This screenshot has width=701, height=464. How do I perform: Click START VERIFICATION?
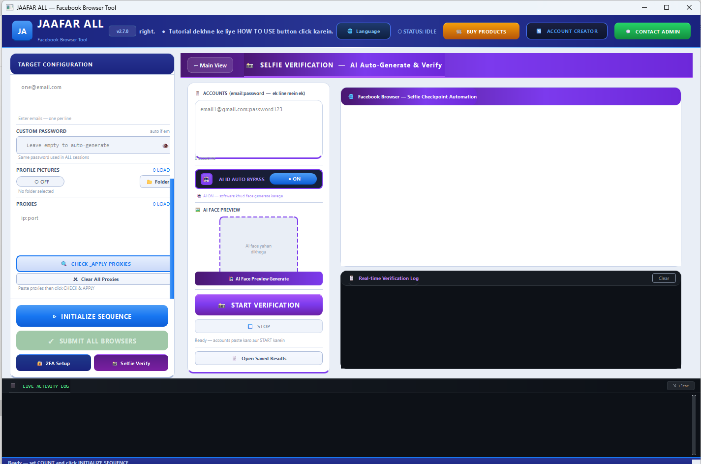pos(259,305)
